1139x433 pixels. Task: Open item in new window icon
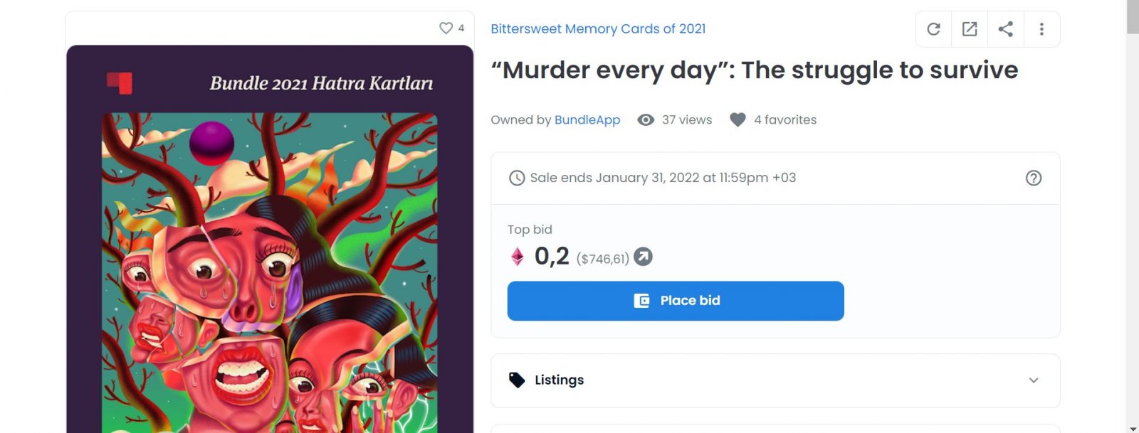pos(970,29)
